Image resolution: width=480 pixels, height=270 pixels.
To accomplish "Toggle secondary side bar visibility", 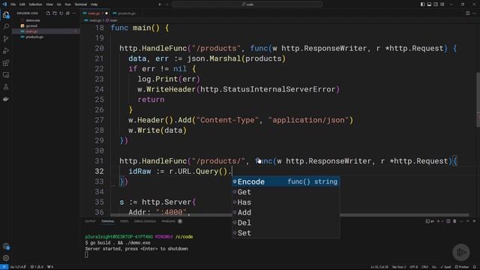I will 436,4.
